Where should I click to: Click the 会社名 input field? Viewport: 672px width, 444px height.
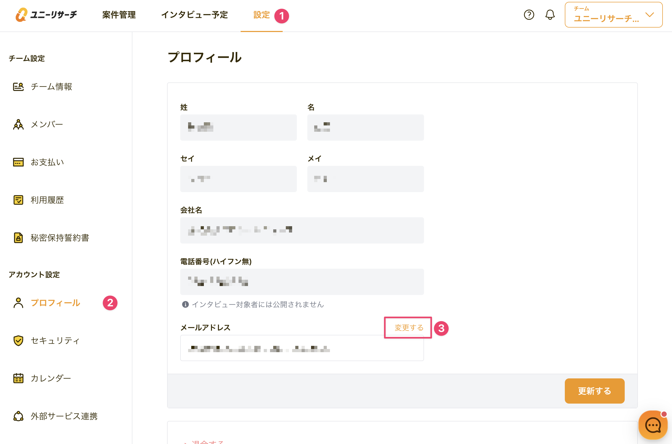point(302,230)
